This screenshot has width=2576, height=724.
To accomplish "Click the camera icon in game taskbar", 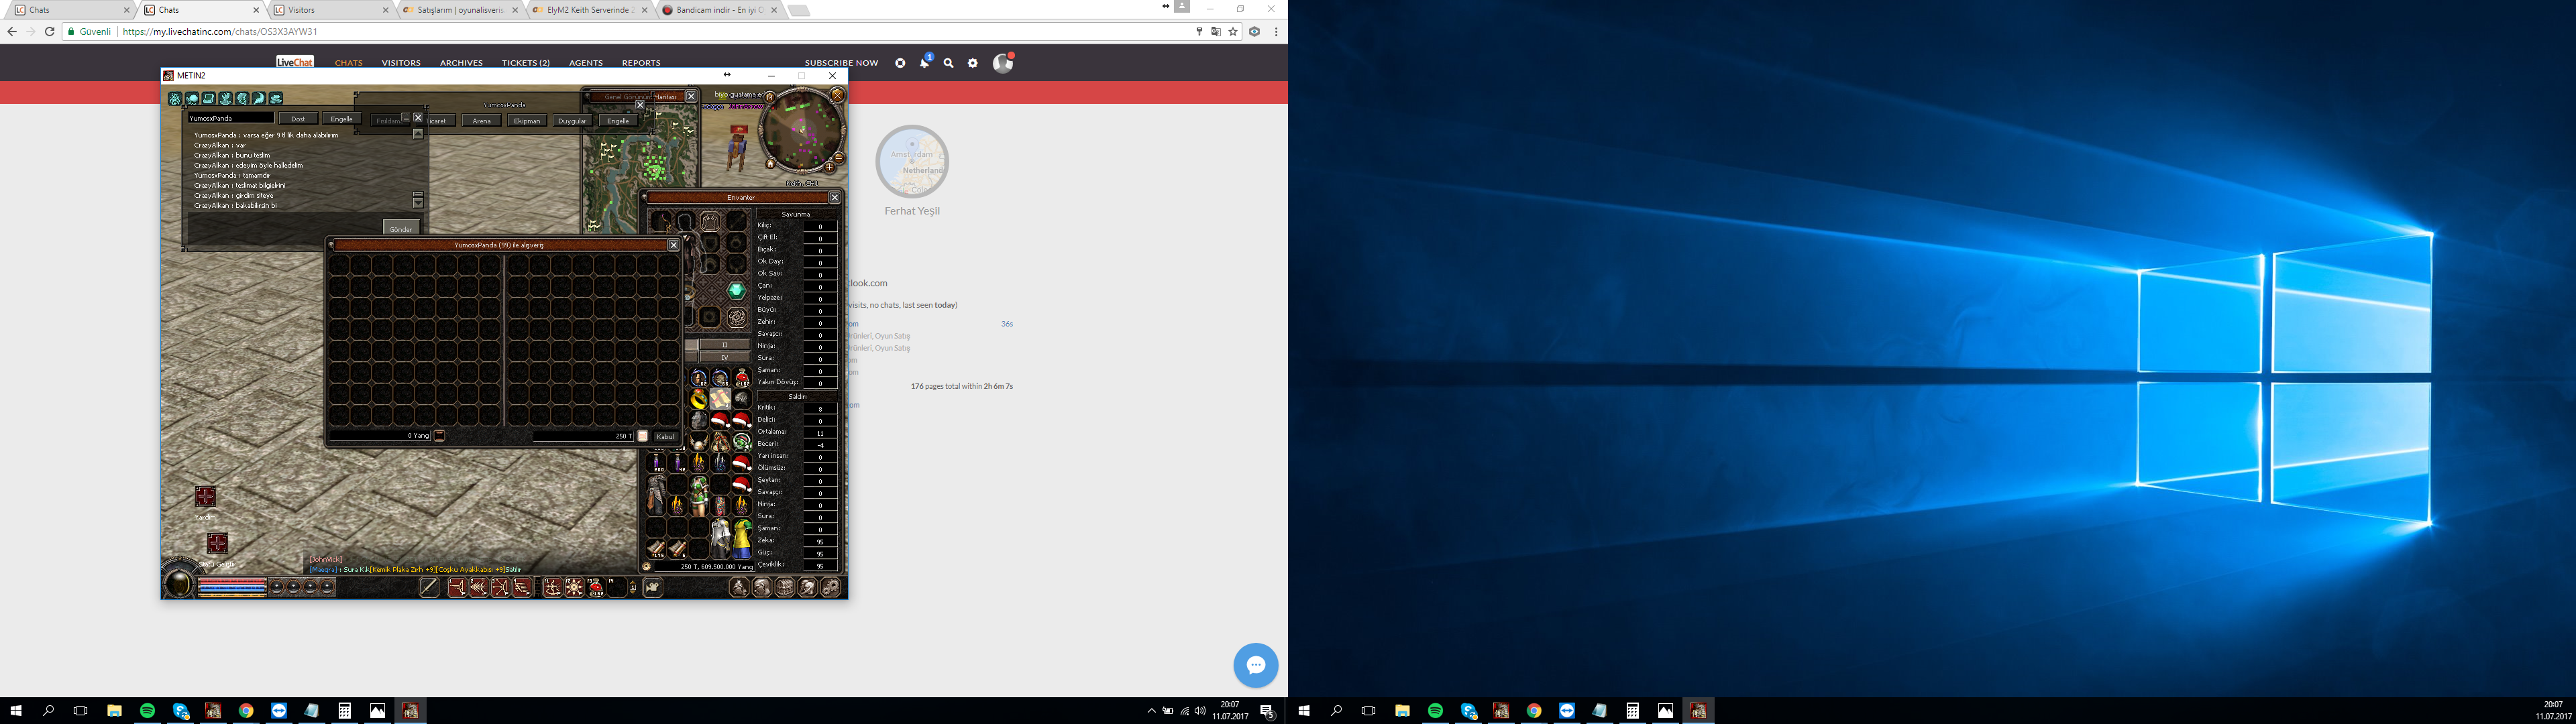I will coord(652,587).
